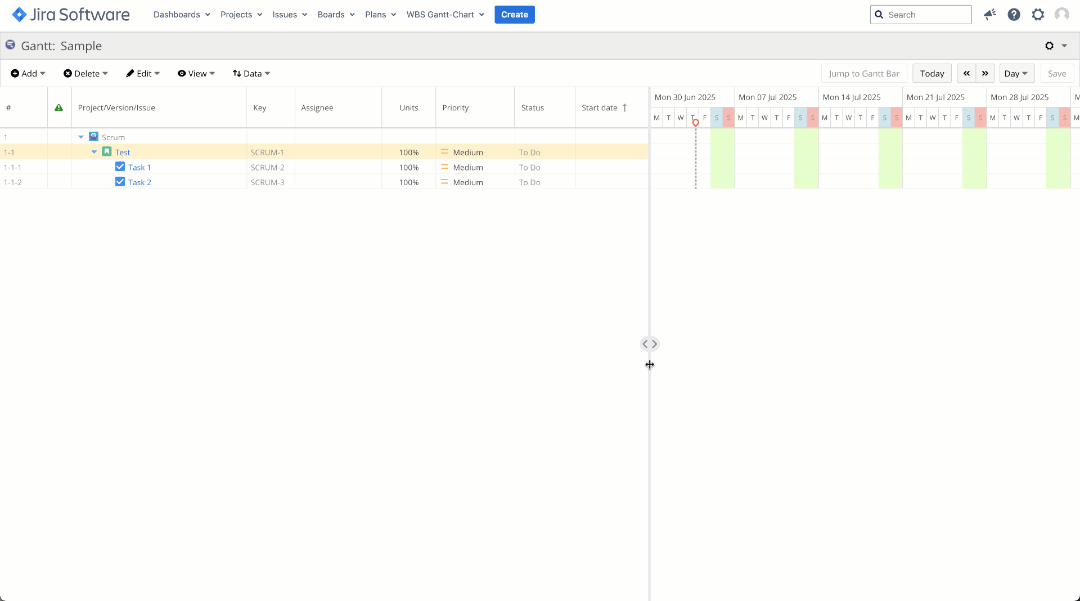Image resolution: width=1080 pixels, height=601 pixels.
Task: Open the Projects menu
Action: pyautogui.click(x=241, y=15)
